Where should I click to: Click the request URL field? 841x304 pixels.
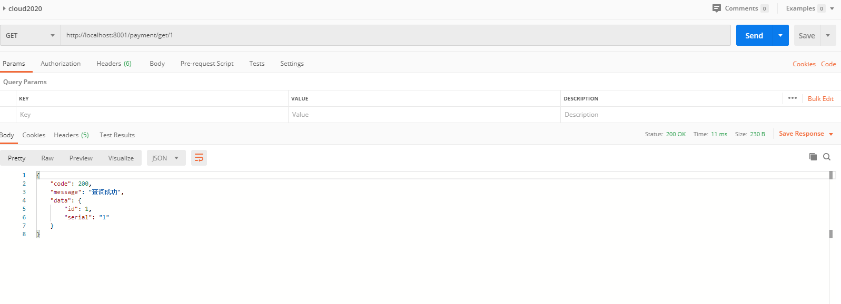[x=395, y=35]
